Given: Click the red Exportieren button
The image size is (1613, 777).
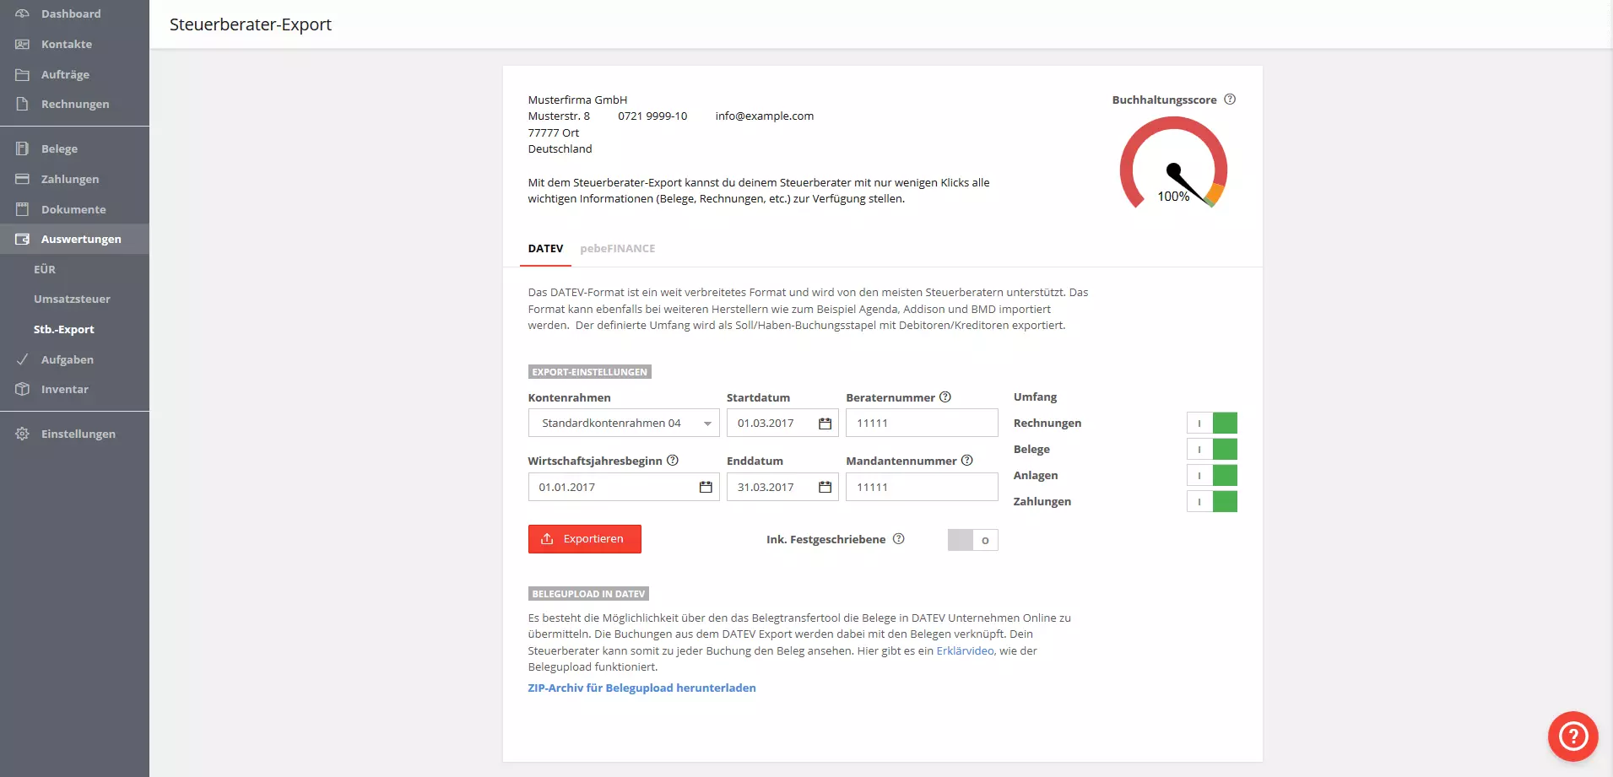Looking at the screenshot, I should point(584,538).
